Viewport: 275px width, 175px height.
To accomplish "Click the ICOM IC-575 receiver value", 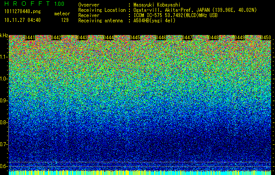I will [x=175, y=15].
